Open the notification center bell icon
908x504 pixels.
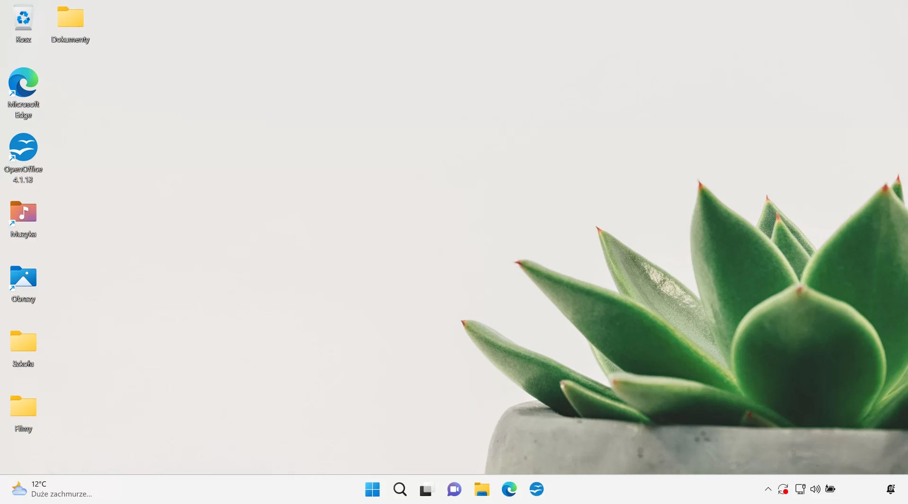891,489
